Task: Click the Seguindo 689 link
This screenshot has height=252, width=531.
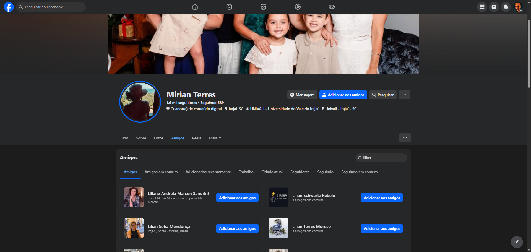Action: click(x=212, y=103)
